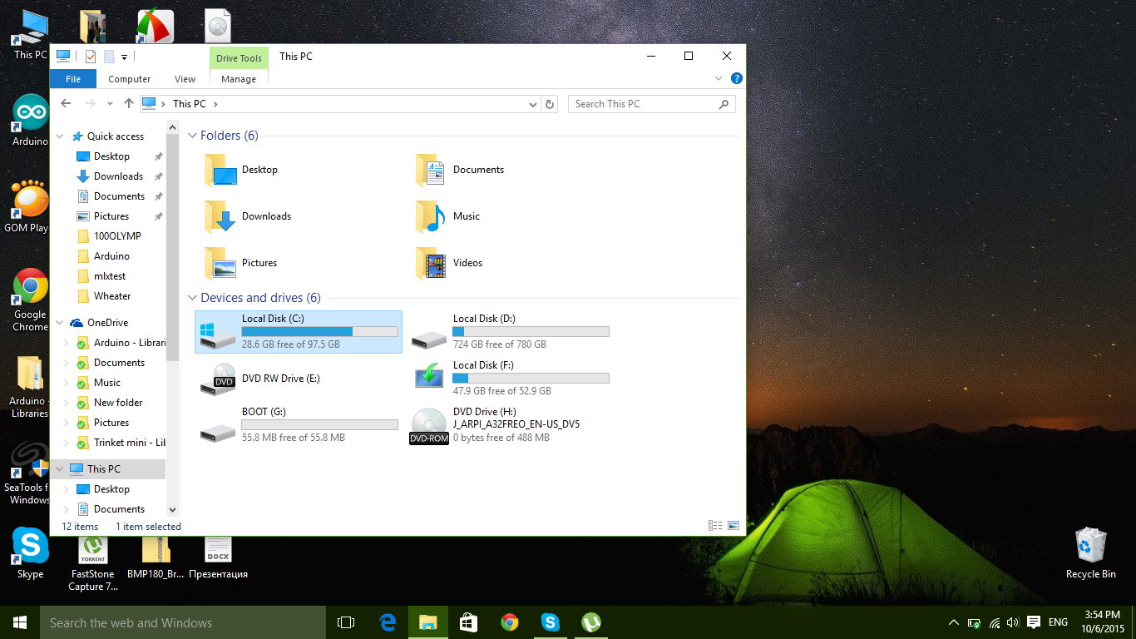Click the Local Disk (F:) usage bar
This screenshot has height=639, width=1136.
pos(531,378)
